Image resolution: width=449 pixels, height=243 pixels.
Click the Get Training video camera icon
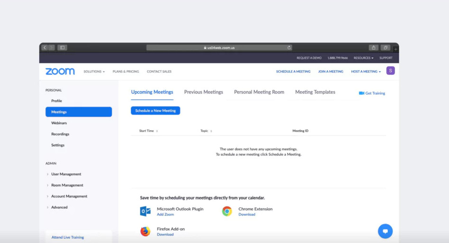click(x=361, y=93)
